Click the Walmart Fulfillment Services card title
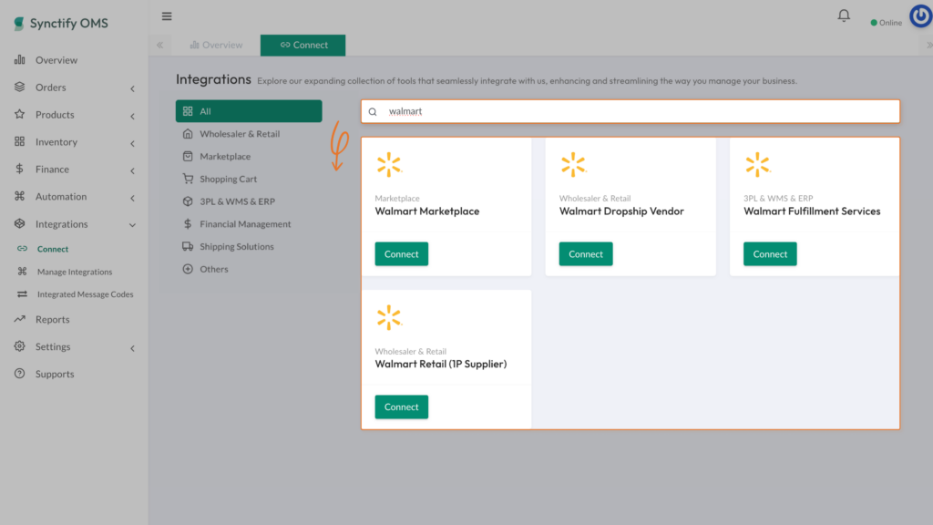This screenshot has height=525, width=933. [812, 211]
